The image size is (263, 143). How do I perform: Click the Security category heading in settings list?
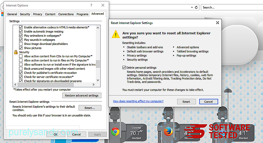(24, 52)
